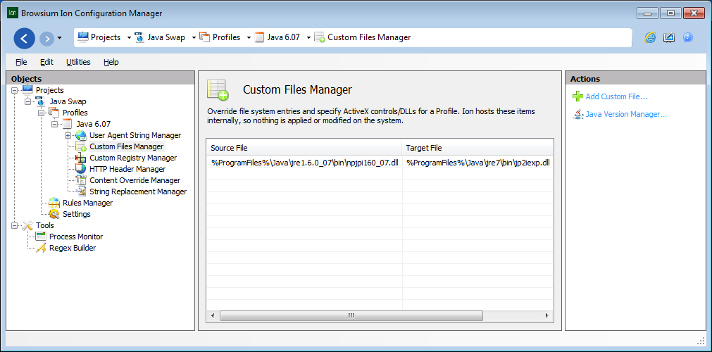This screenshot has width=712, height=352.
Task: Open the Projects breadcrumb dropdown arrow
Action: [129, 38]
